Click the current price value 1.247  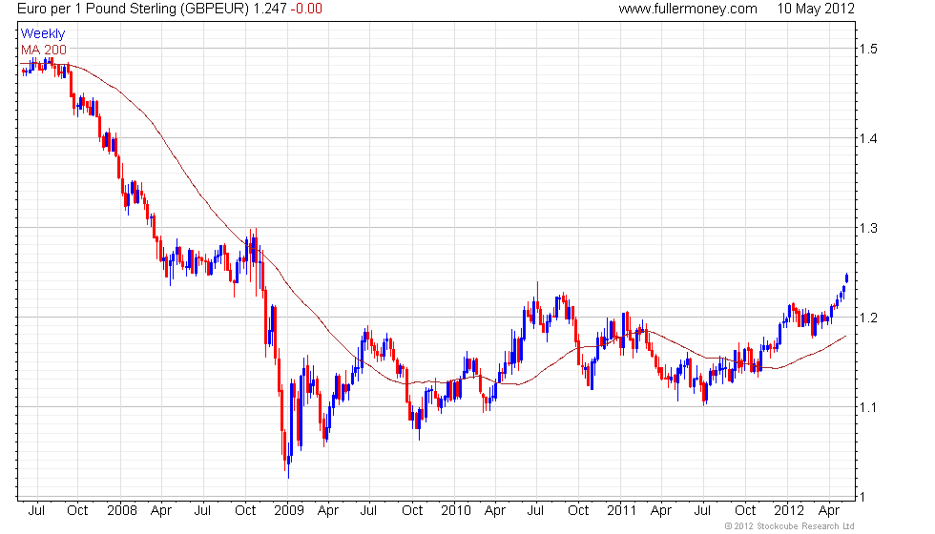(x=269, y=9)
